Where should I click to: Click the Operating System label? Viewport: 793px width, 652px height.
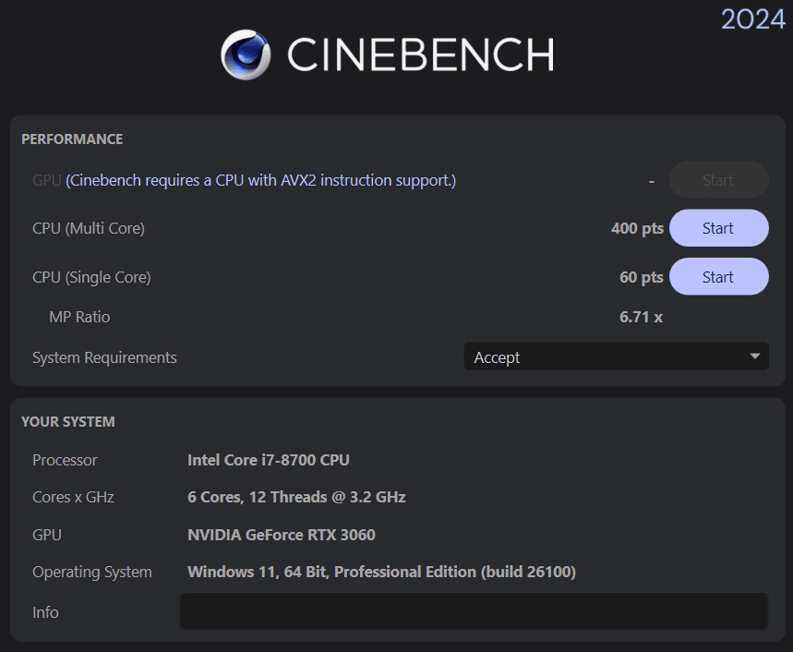tap(92, 572)
